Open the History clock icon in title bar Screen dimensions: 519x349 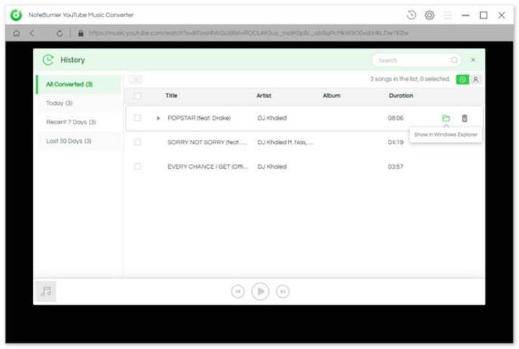412,15
